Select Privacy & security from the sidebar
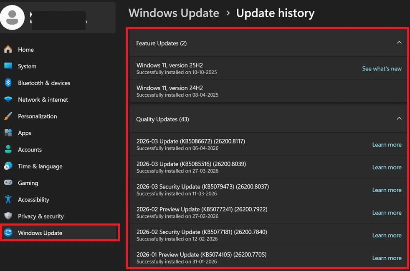This screenshot has width=410, height=271. 40,216
